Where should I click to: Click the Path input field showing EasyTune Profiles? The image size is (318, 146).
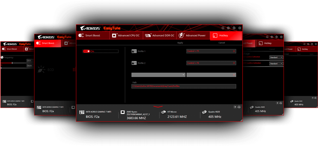(x=183, y=86)
